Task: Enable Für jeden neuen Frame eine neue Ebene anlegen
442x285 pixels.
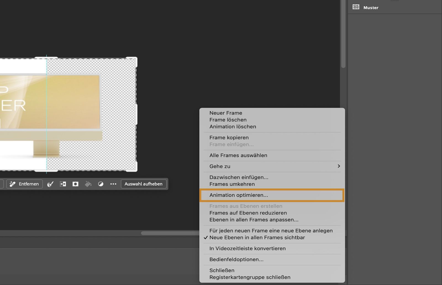Action: pyautogui.click(x=271, y=231)
